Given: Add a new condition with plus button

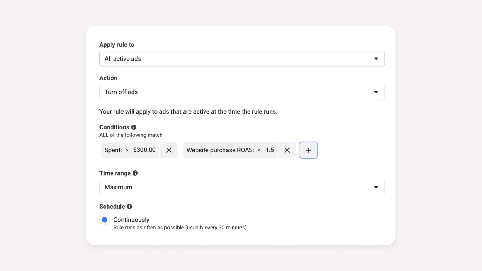Looking at the screenshot, I should [x=308, y=150].
